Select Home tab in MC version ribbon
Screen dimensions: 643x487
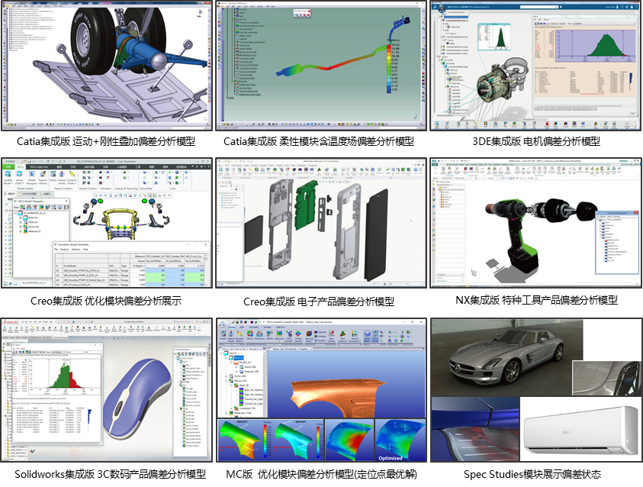pyautogui.click(x=232, y=327)
